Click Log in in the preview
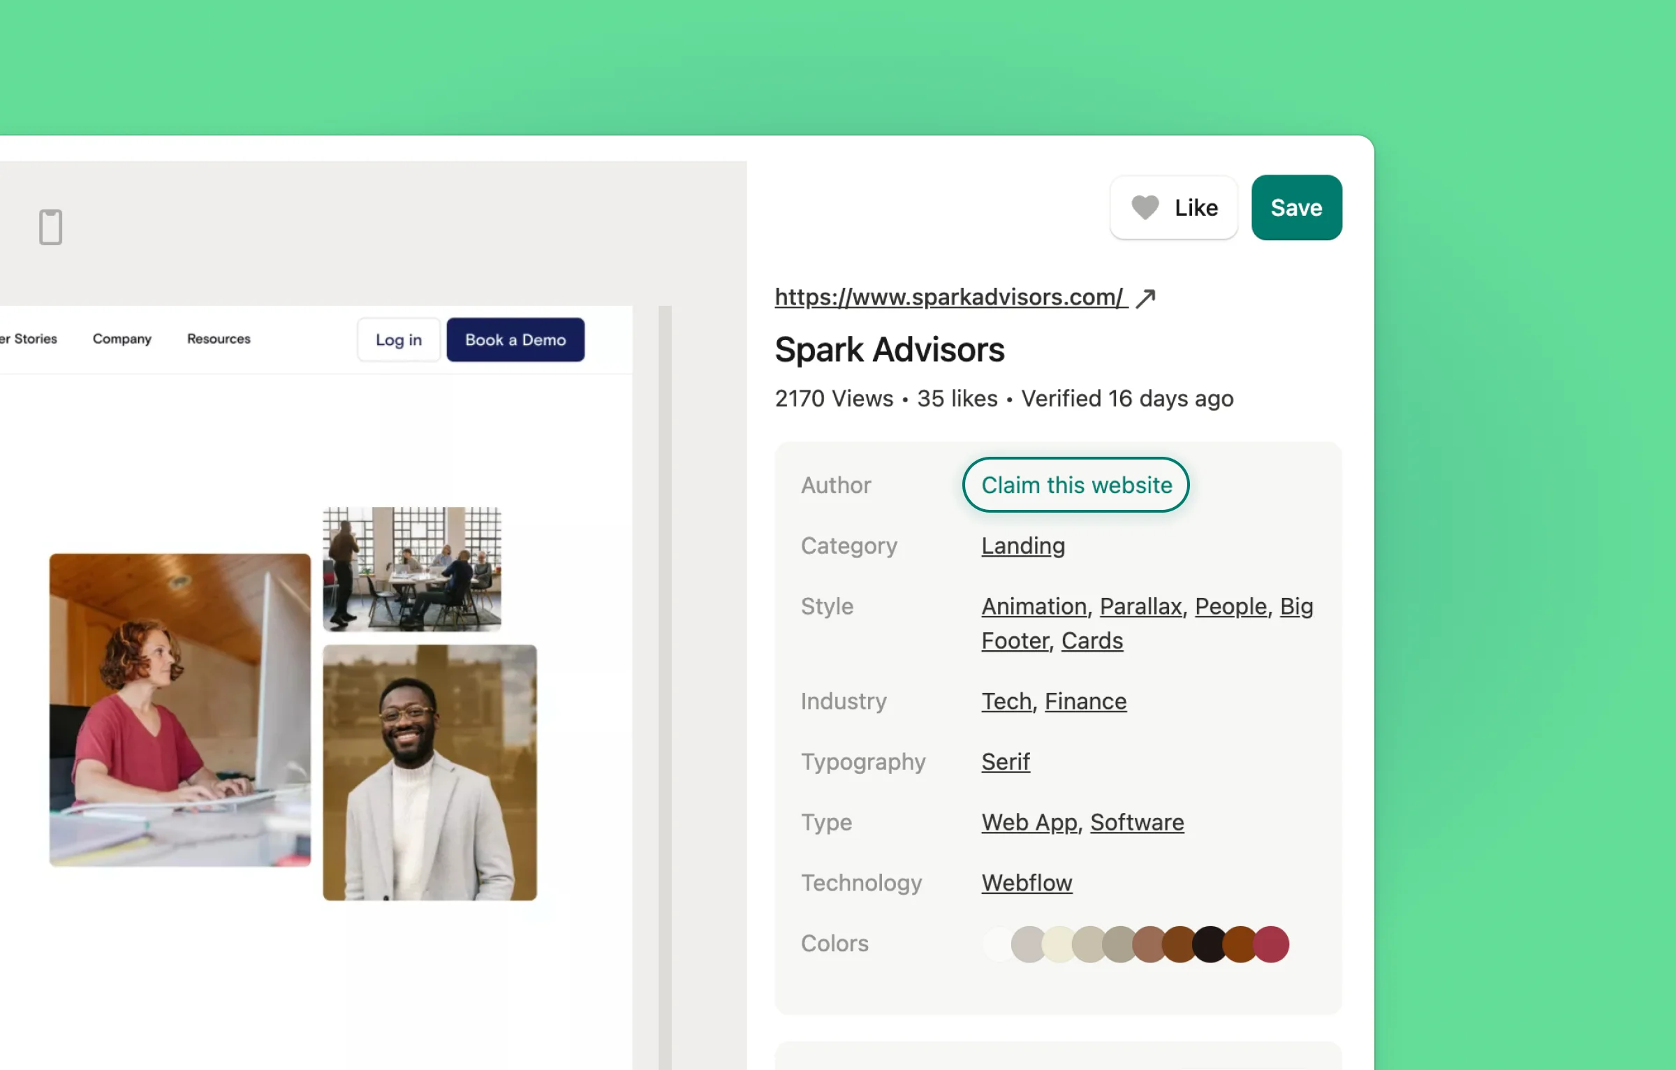 (x=399, y=339)
